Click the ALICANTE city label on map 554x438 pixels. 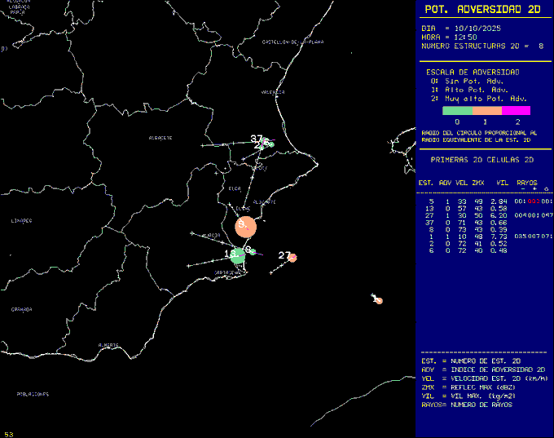pos(264,202)
